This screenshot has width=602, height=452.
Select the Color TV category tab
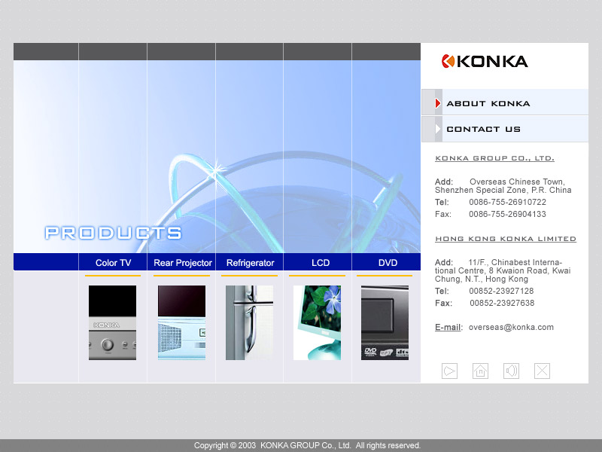[x=114, y=262]
